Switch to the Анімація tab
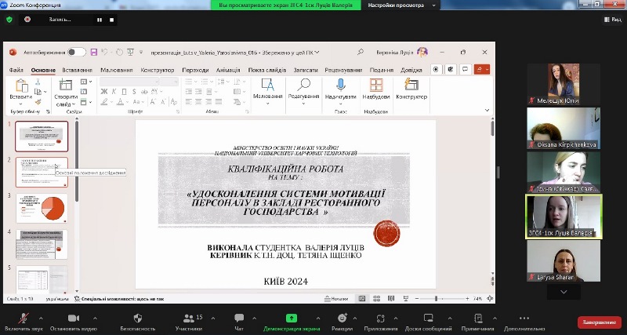 coord(228,70)
